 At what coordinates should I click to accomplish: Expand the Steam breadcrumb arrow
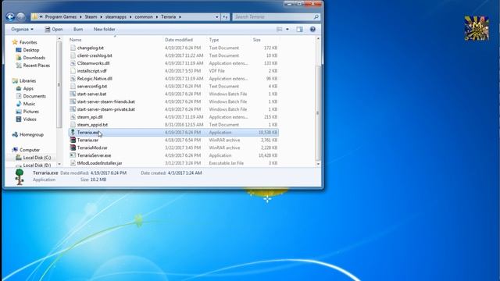[101, 17]
